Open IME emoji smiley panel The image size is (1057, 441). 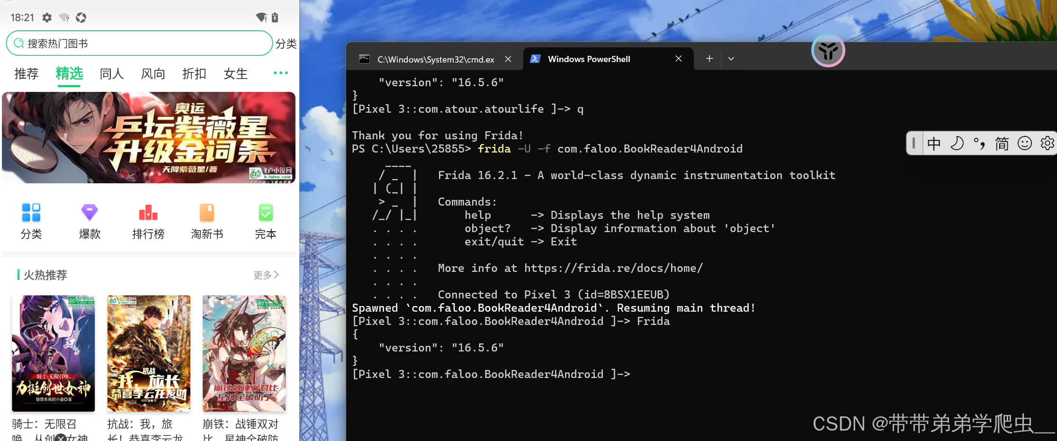tap(1025, 143)
